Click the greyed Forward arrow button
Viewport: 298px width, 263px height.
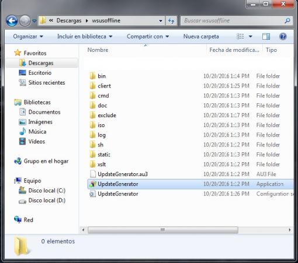coord(25,21)
